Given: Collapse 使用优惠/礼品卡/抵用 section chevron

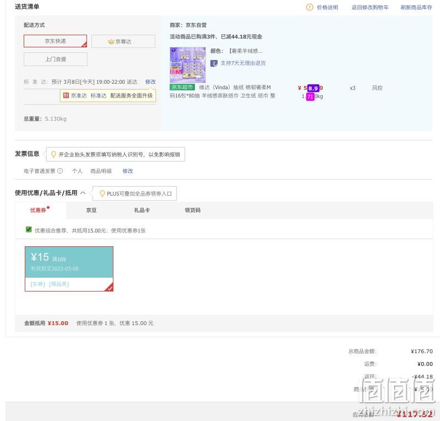Looking at the screenshot, I should 83,193.
